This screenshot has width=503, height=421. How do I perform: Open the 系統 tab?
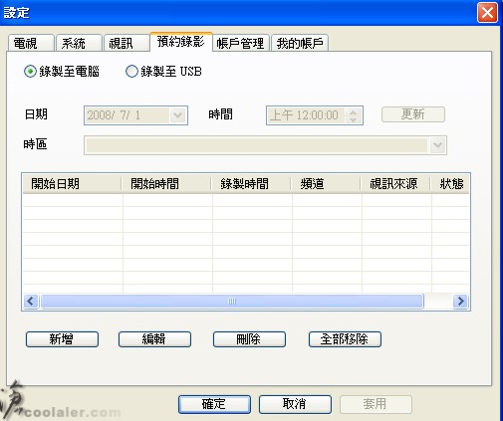tap(79, 43)
